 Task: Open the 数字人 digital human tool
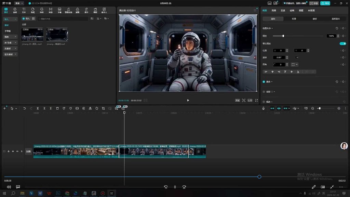coord(104,10)
